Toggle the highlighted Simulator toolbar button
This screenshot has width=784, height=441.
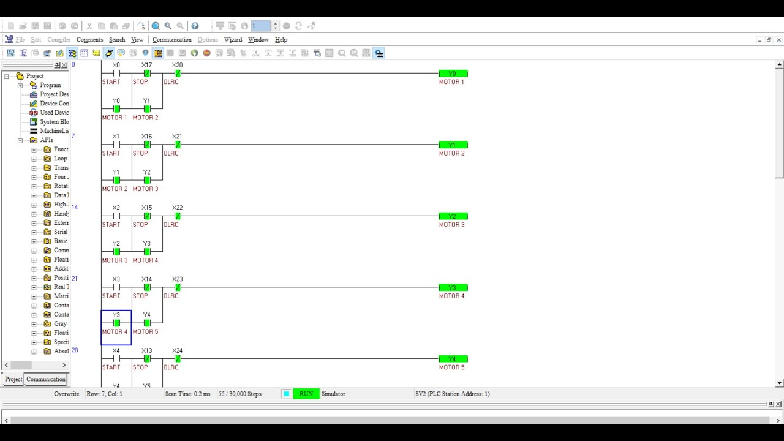(x=158, y=53)
